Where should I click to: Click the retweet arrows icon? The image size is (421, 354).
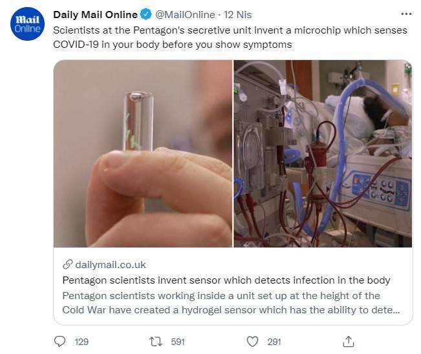[156, 341]
